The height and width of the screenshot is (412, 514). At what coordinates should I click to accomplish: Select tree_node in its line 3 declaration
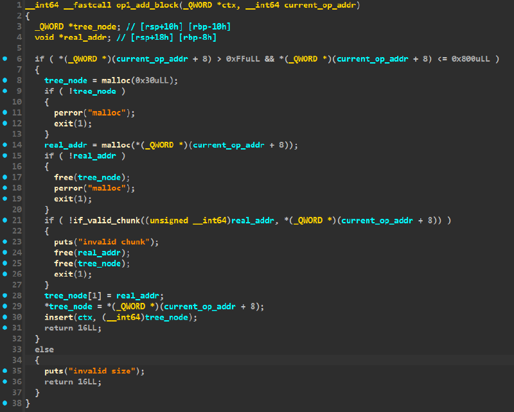[x=94, y=27]
